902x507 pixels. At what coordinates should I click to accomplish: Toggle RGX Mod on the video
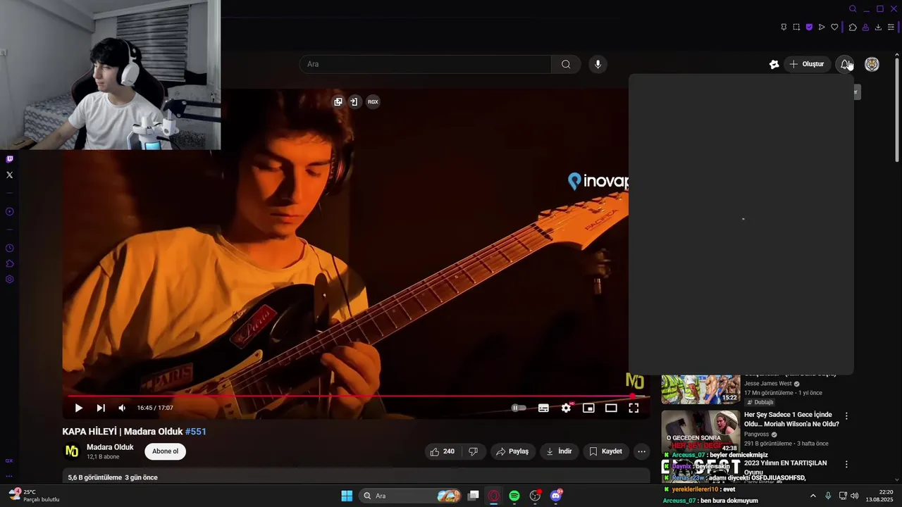point(373,101)
